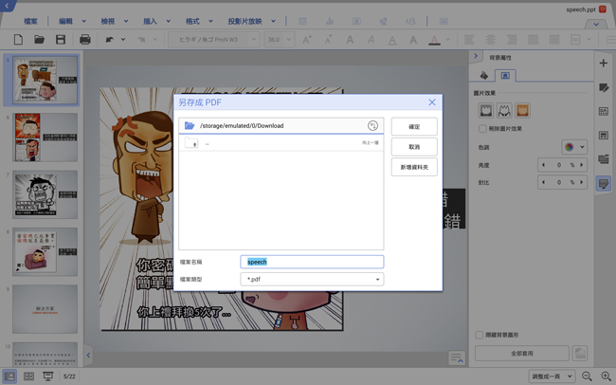Click the parent folder '..' row
Image resolution: width=616 pixels, height=385 pixels.
click(x=281, y=143)
